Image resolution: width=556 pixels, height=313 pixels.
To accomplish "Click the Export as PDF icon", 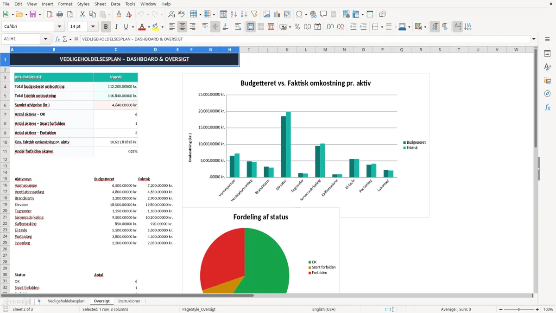I will [50, 14].
